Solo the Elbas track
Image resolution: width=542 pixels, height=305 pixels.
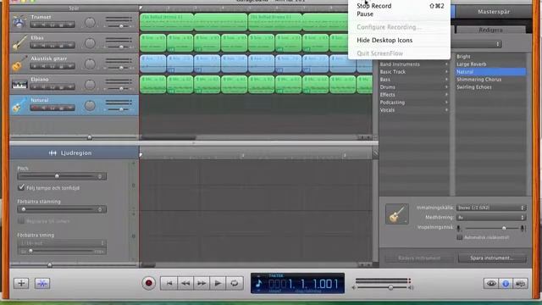click(53, 46)
